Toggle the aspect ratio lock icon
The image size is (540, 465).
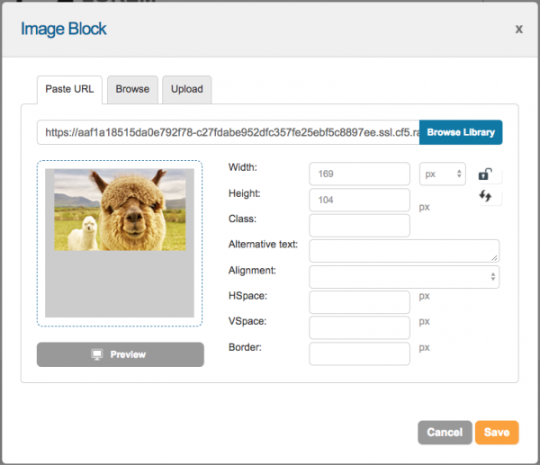click(x=486, y=174)
